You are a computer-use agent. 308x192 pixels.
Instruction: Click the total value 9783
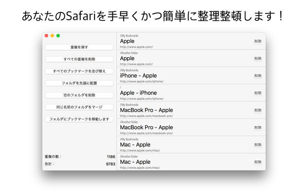(x=110, y=164)
